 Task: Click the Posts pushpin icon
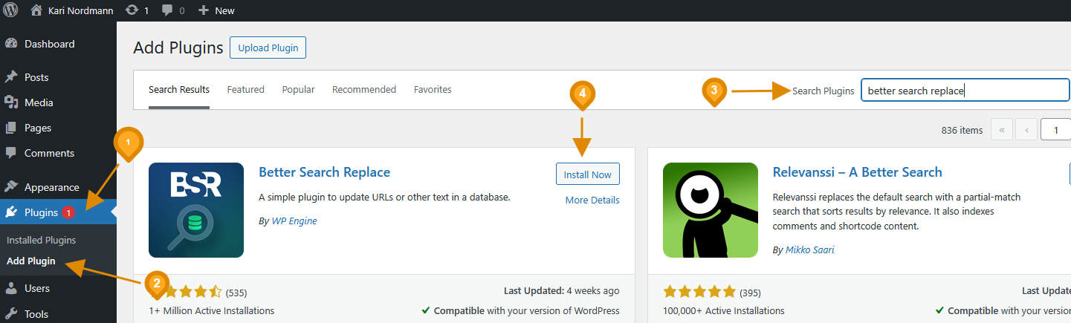pyautogui.click(x=11, y=77)
